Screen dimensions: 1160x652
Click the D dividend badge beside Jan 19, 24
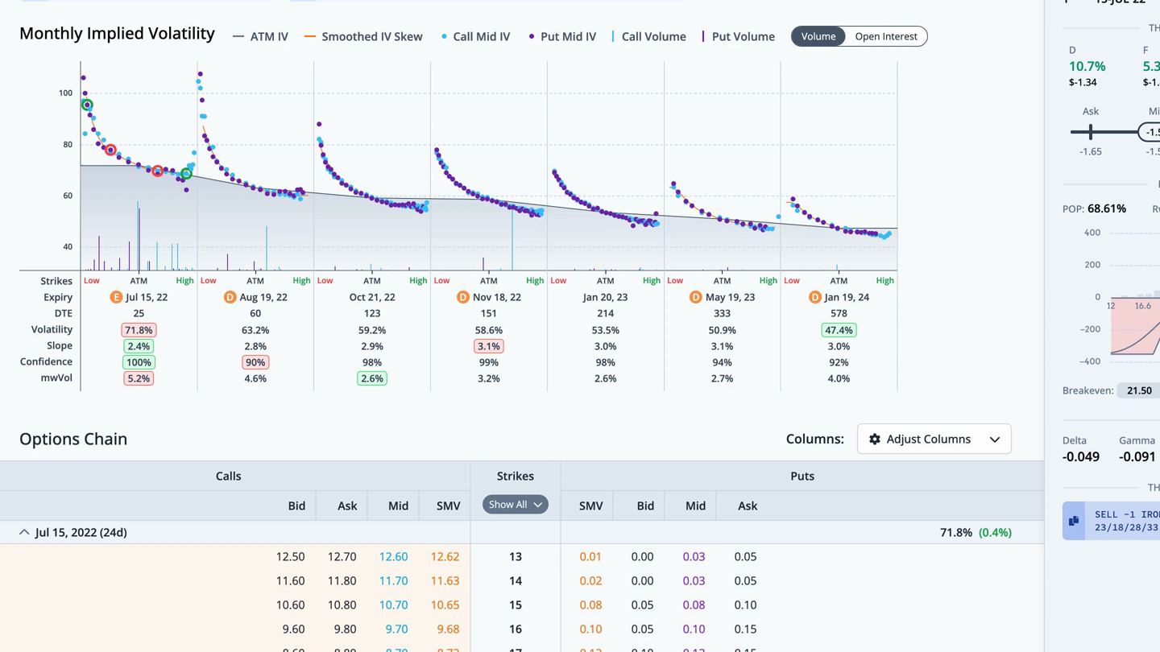[x=814, y=297]
